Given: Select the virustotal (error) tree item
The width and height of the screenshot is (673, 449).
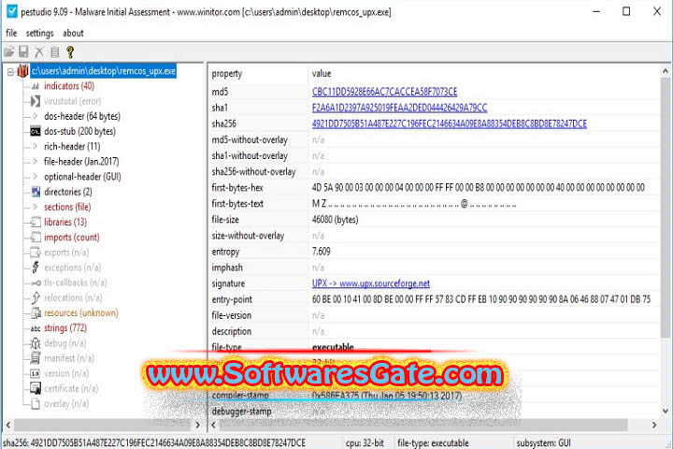Looking at the screenshot, I should pyautogui.click(x=72, y=101).
